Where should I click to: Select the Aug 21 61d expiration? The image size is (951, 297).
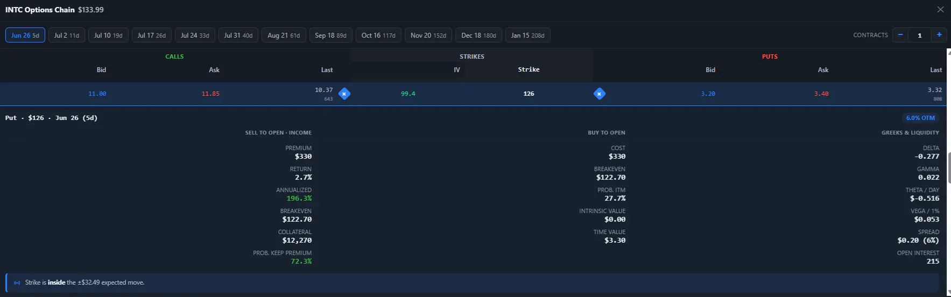[x=284, y=36]
